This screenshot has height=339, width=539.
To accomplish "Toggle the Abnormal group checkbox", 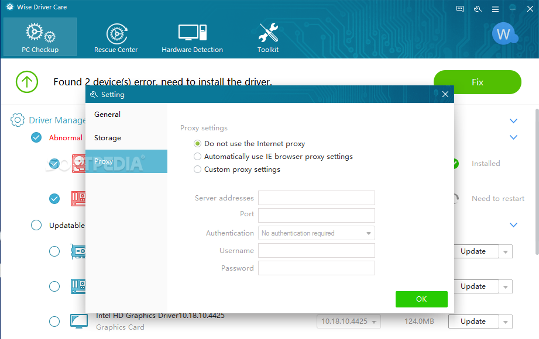I will [x=36, y=137].
